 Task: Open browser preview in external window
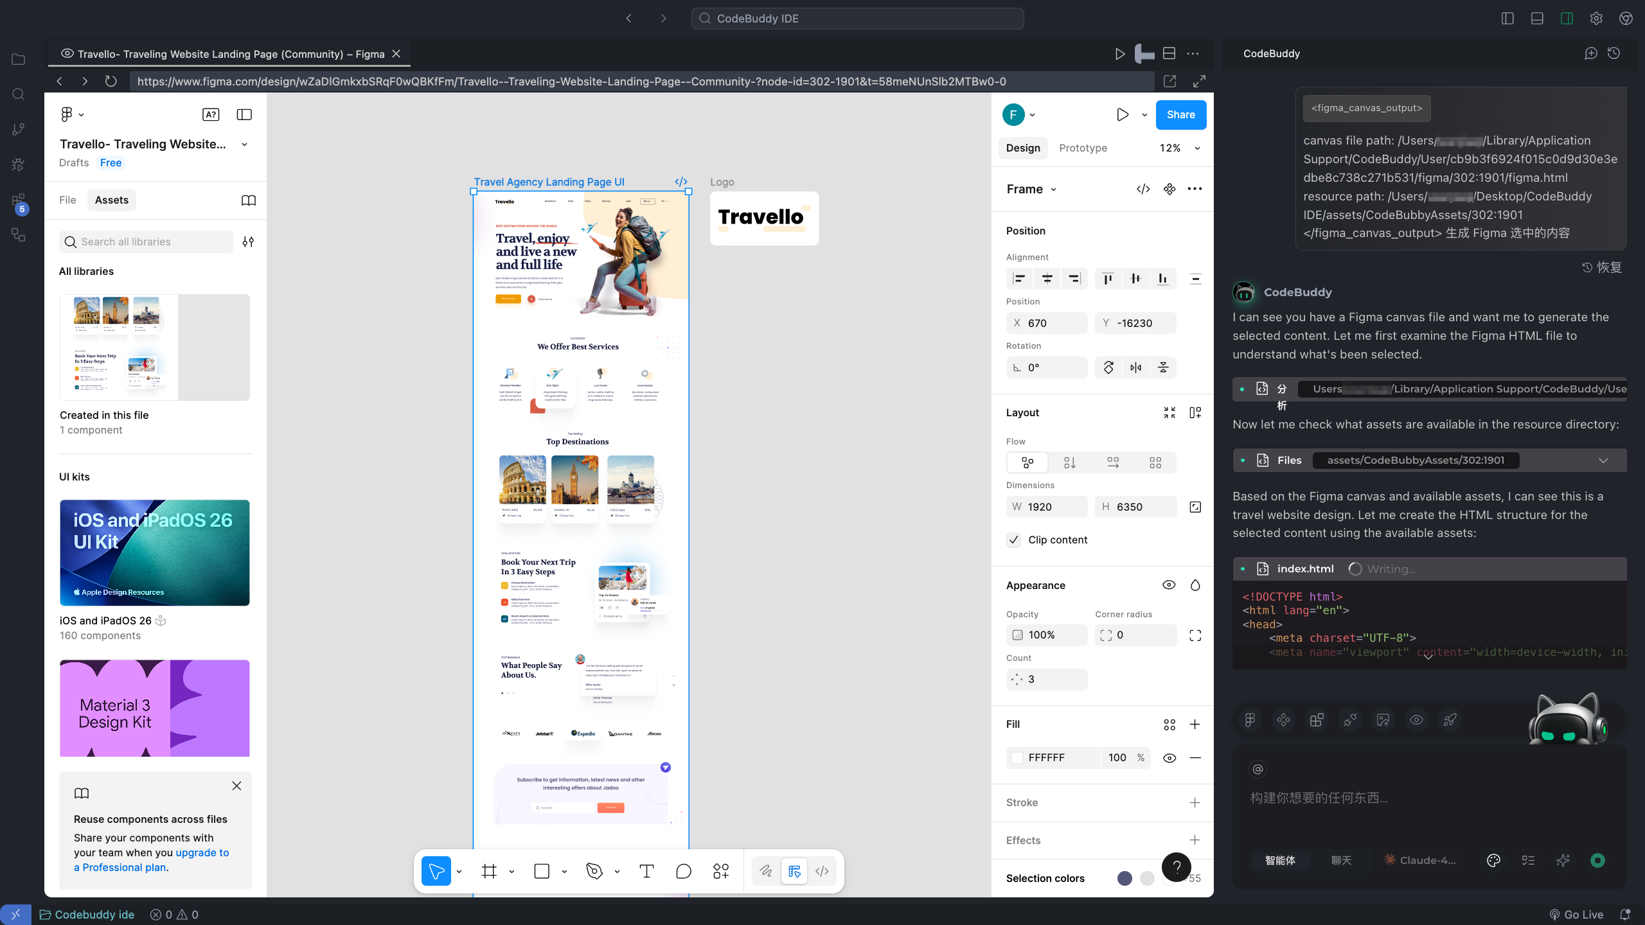tap(1170, 81)
